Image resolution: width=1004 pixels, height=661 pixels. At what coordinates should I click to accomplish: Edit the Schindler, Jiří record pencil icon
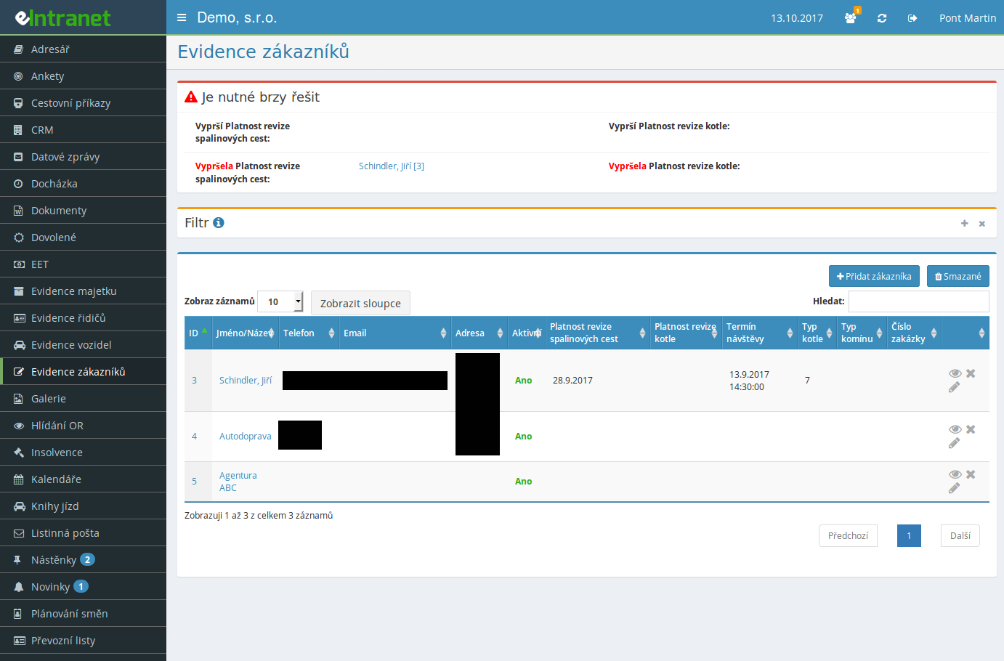(x=954, y=388)
